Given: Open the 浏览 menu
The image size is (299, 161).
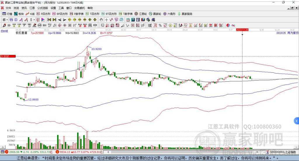Looking at the screenshot, I should (16, 8).
